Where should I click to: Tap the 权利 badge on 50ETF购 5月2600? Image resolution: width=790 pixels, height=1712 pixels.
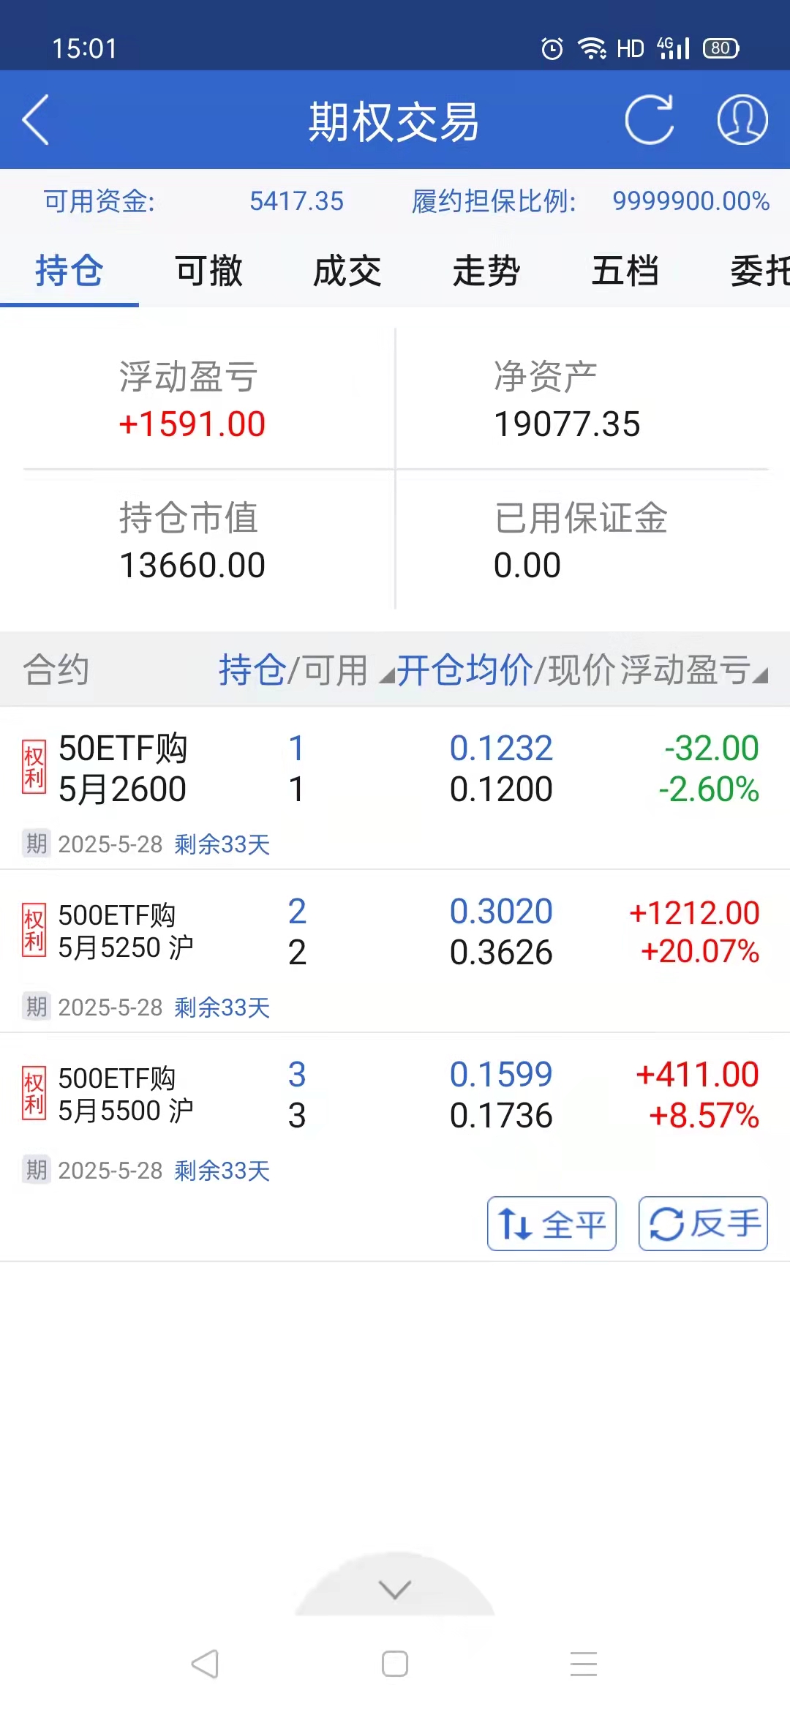click(x=34, y=767)
